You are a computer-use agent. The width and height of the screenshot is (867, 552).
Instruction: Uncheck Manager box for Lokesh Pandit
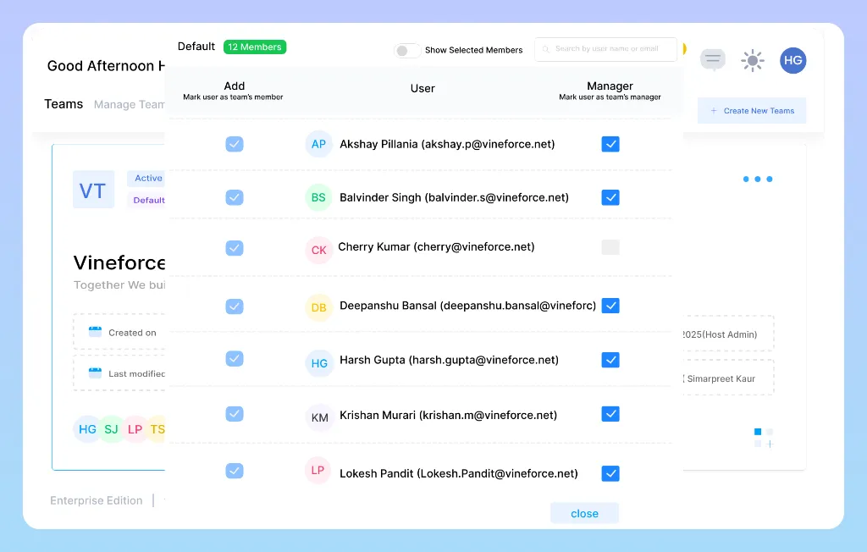[x=610, y=473]
